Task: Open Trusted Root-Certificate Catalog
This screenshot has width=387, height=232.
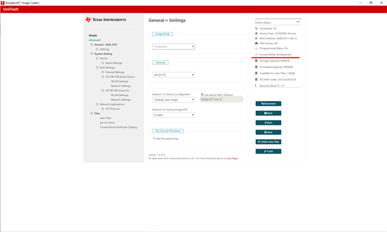Action: pyautogui.click(x=119, y=127)
